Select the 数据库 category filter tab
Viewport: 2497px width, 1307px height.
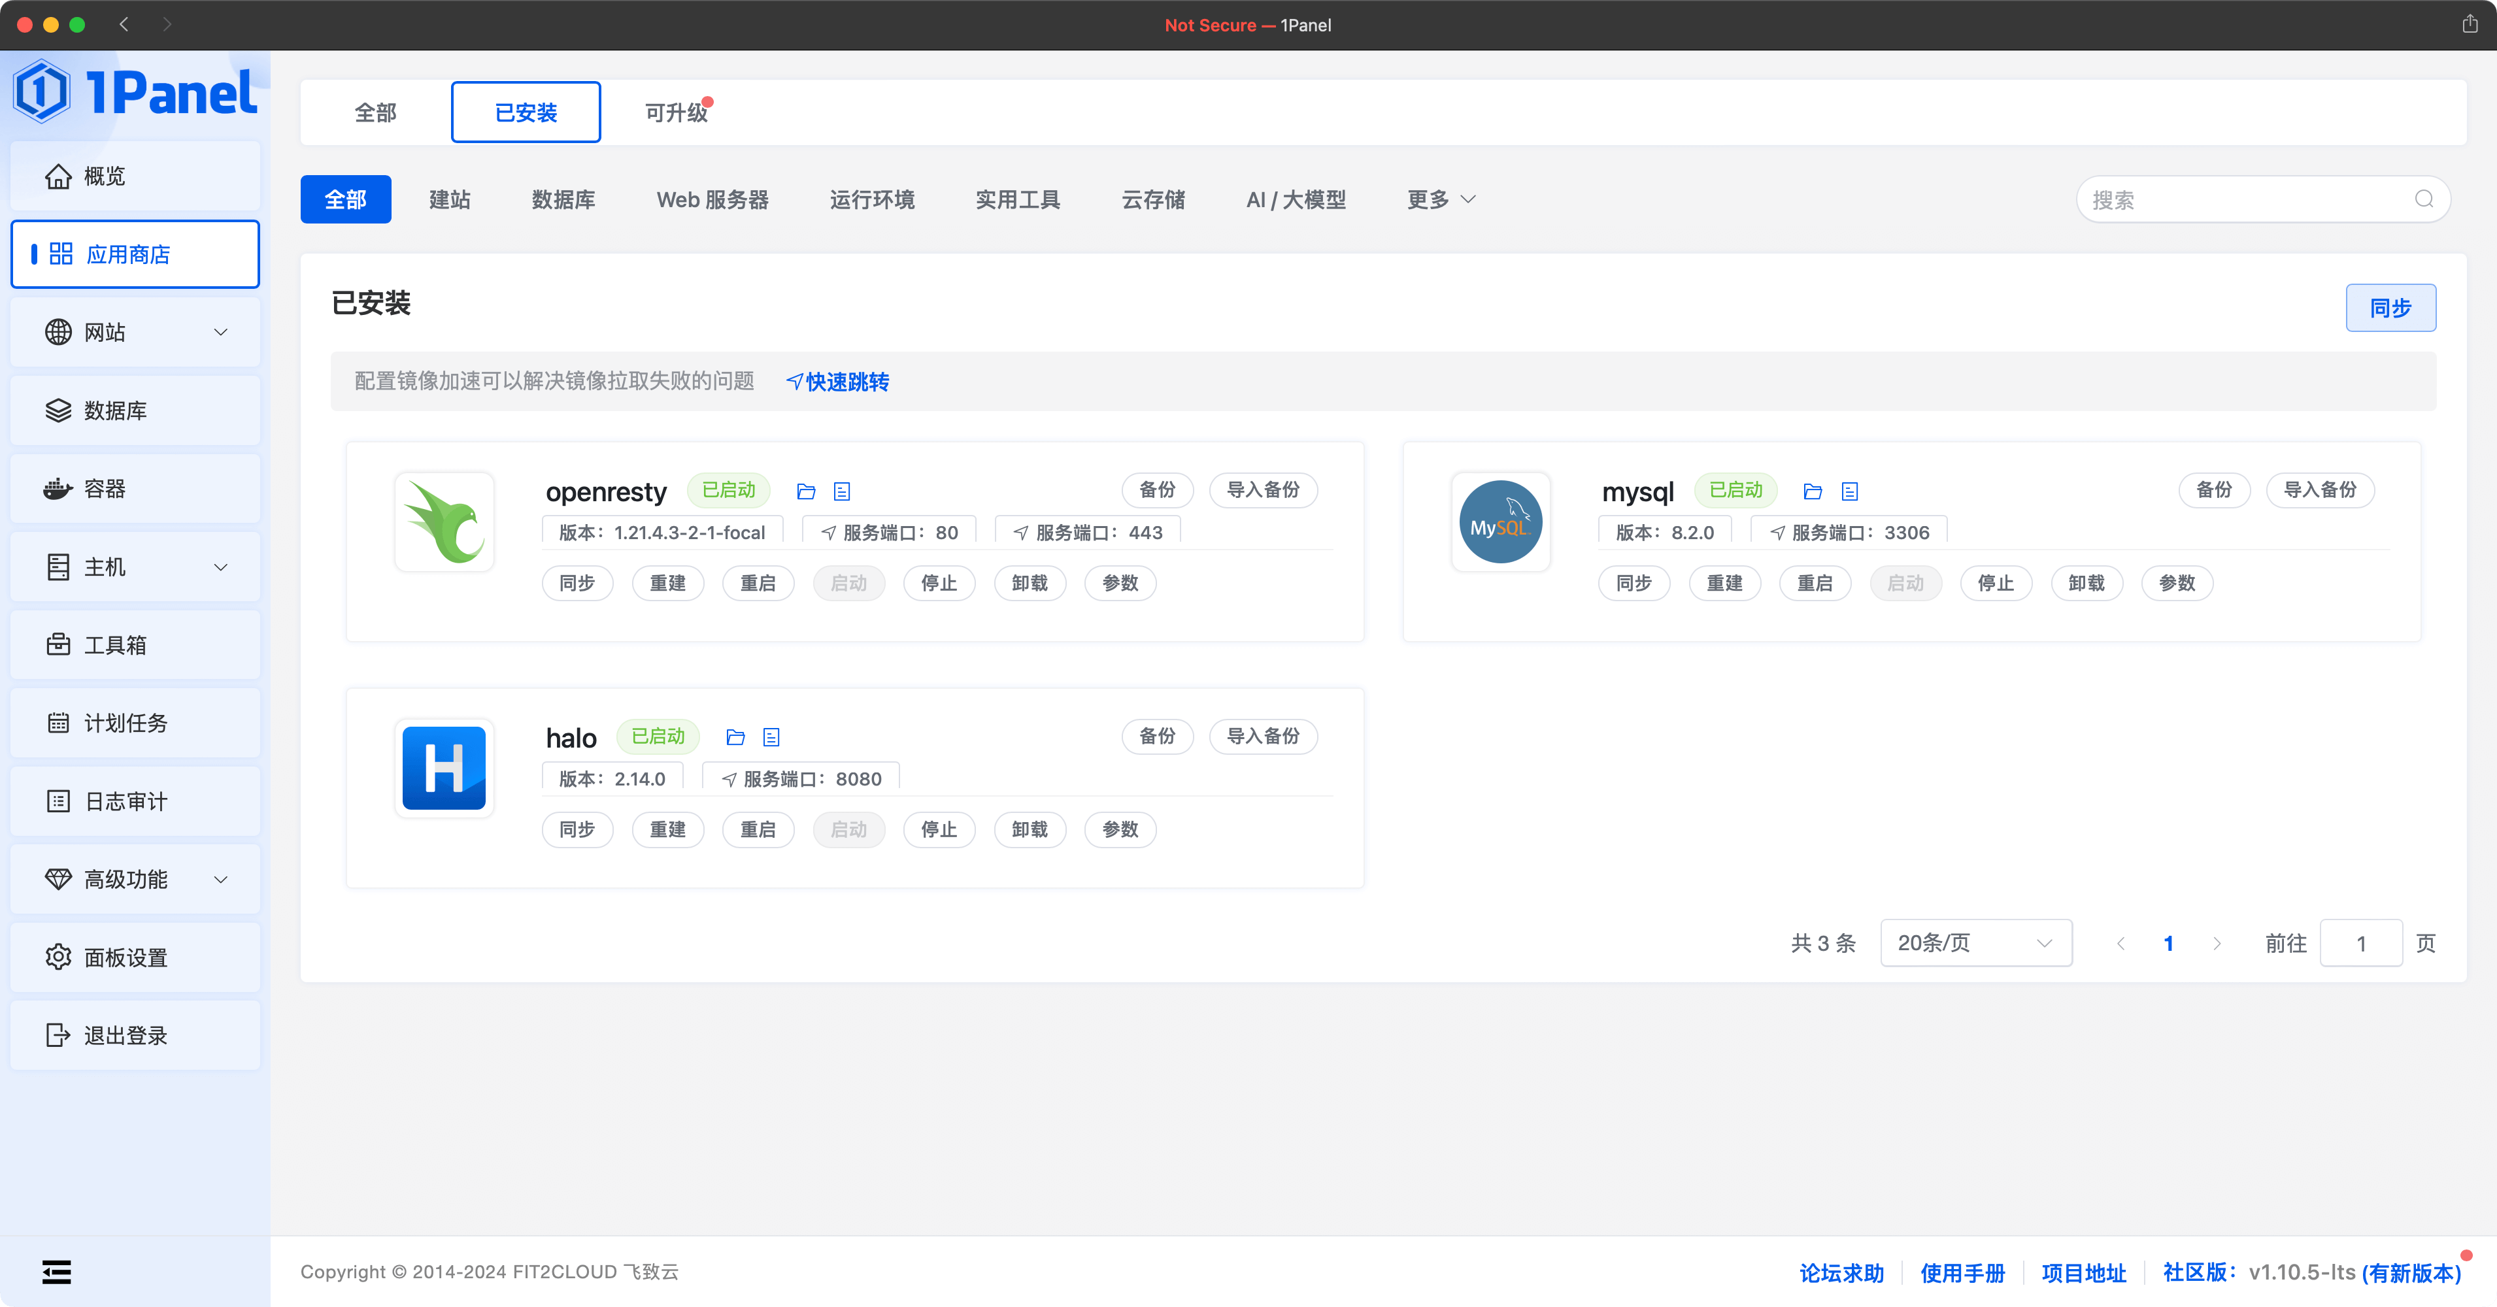pos(562,199)
